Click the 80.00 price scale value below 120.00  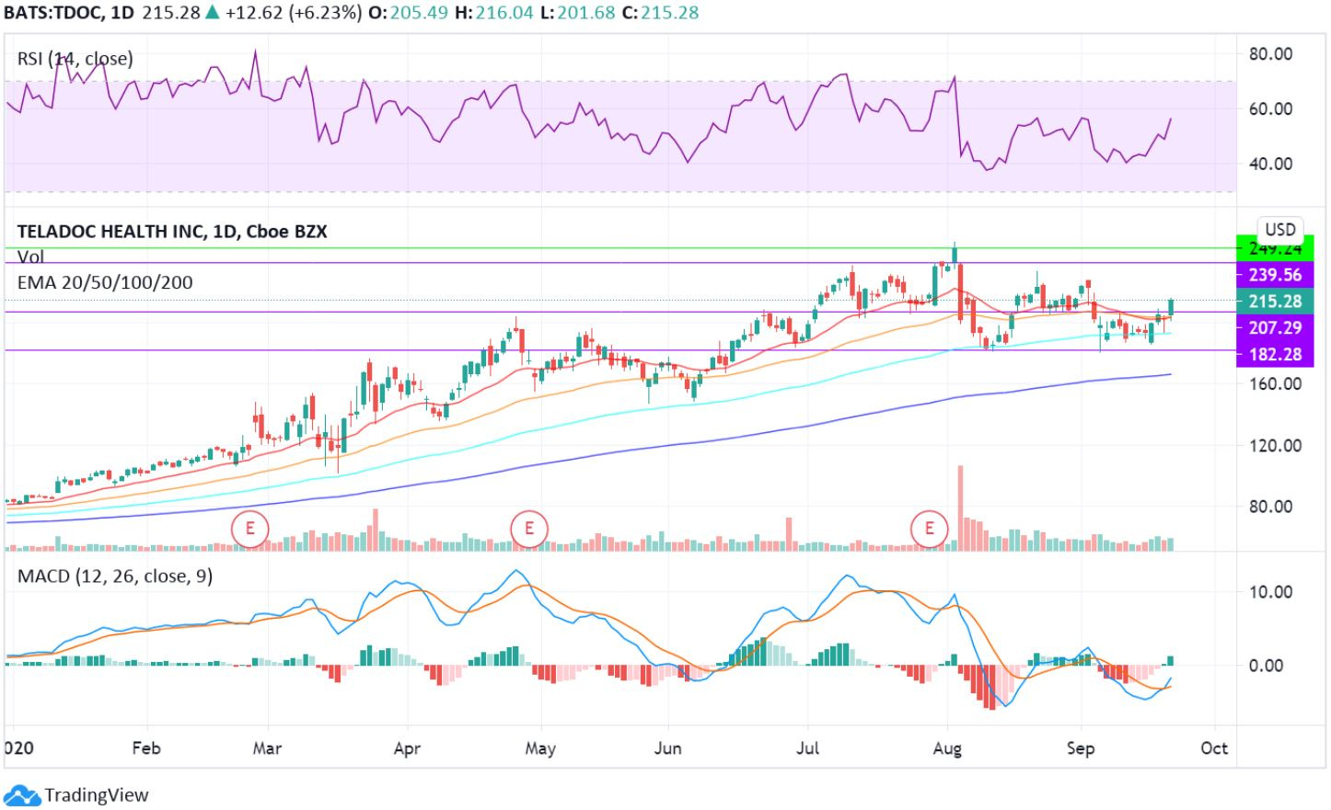[1270, 507]
